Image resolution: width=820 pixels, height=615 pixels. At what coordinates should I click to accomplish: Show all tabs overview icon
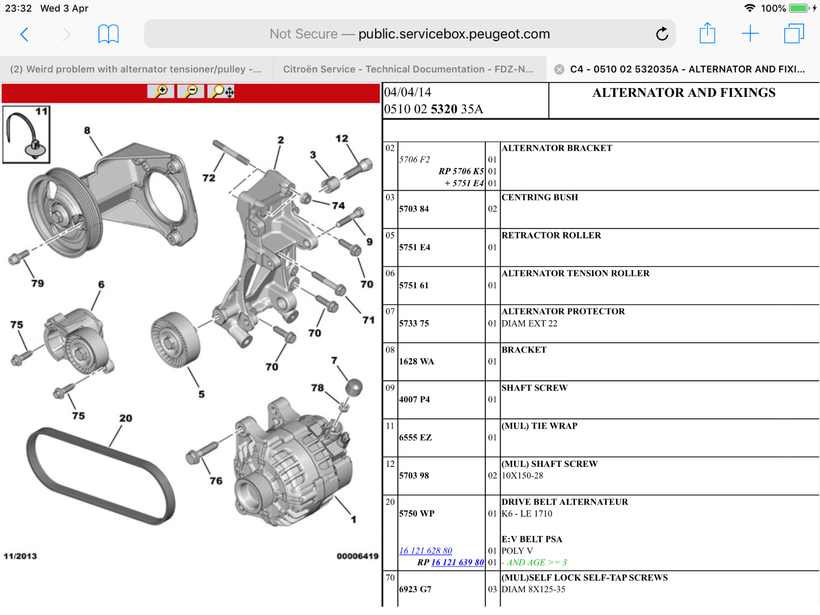click(794, 34)
